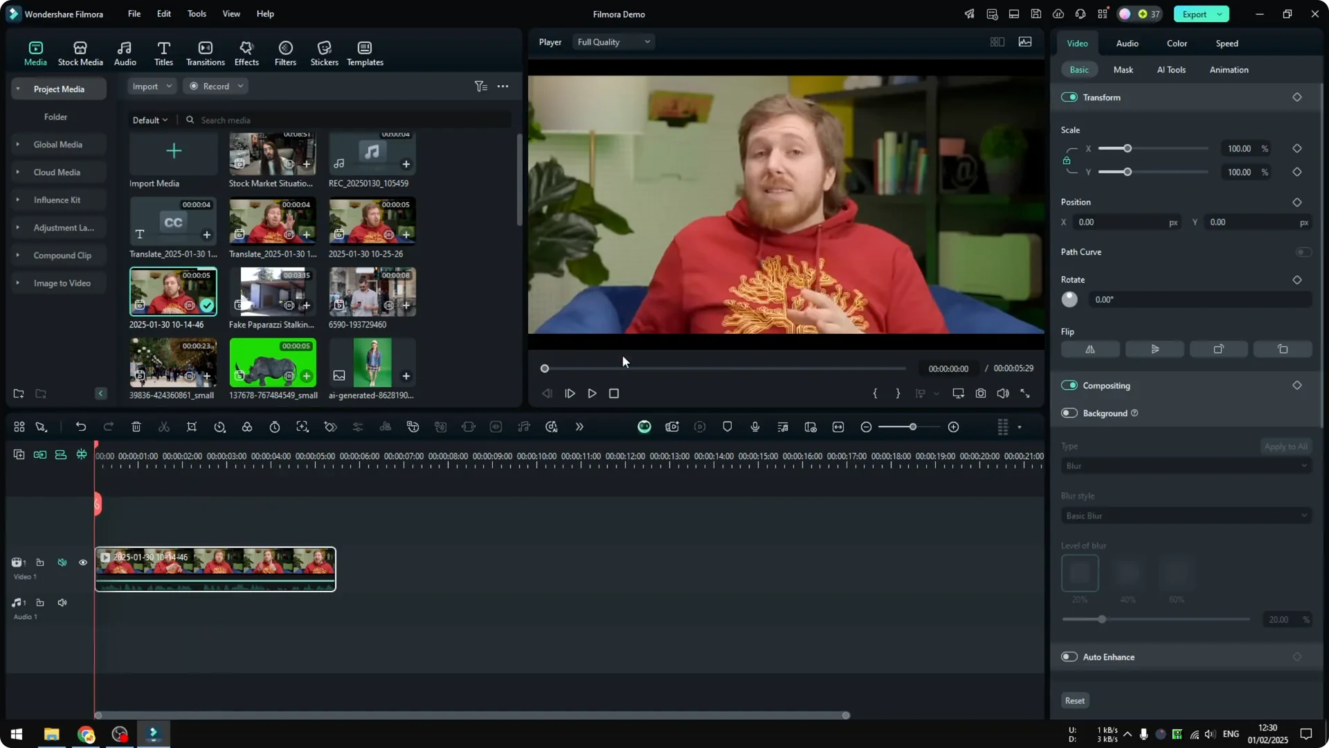Open the Stickers panel
Viewport: 1329px width, 748px height.
[324, 52]
